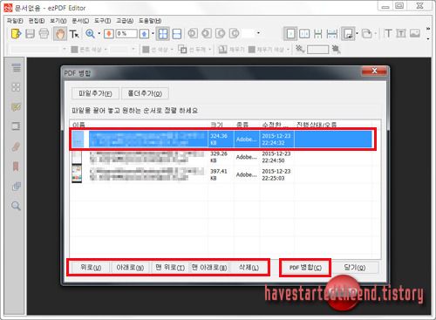
Task: Click the Print icon in toolbar
Action: coord(44,34)
